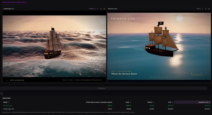Click the kimi-k3.1-pro panel title
The width and height of the screenshot is (212, 115).
click(113, 9)
